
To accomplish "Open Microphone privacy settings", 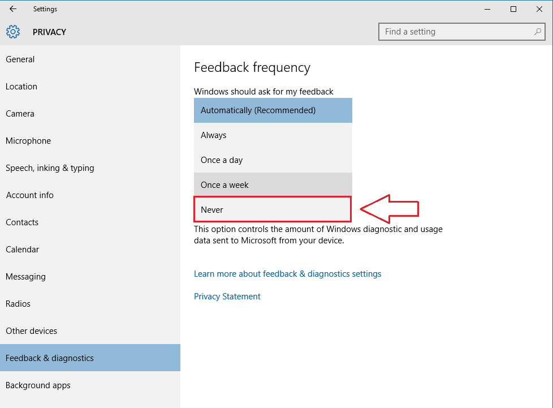I will click(90, 141).
